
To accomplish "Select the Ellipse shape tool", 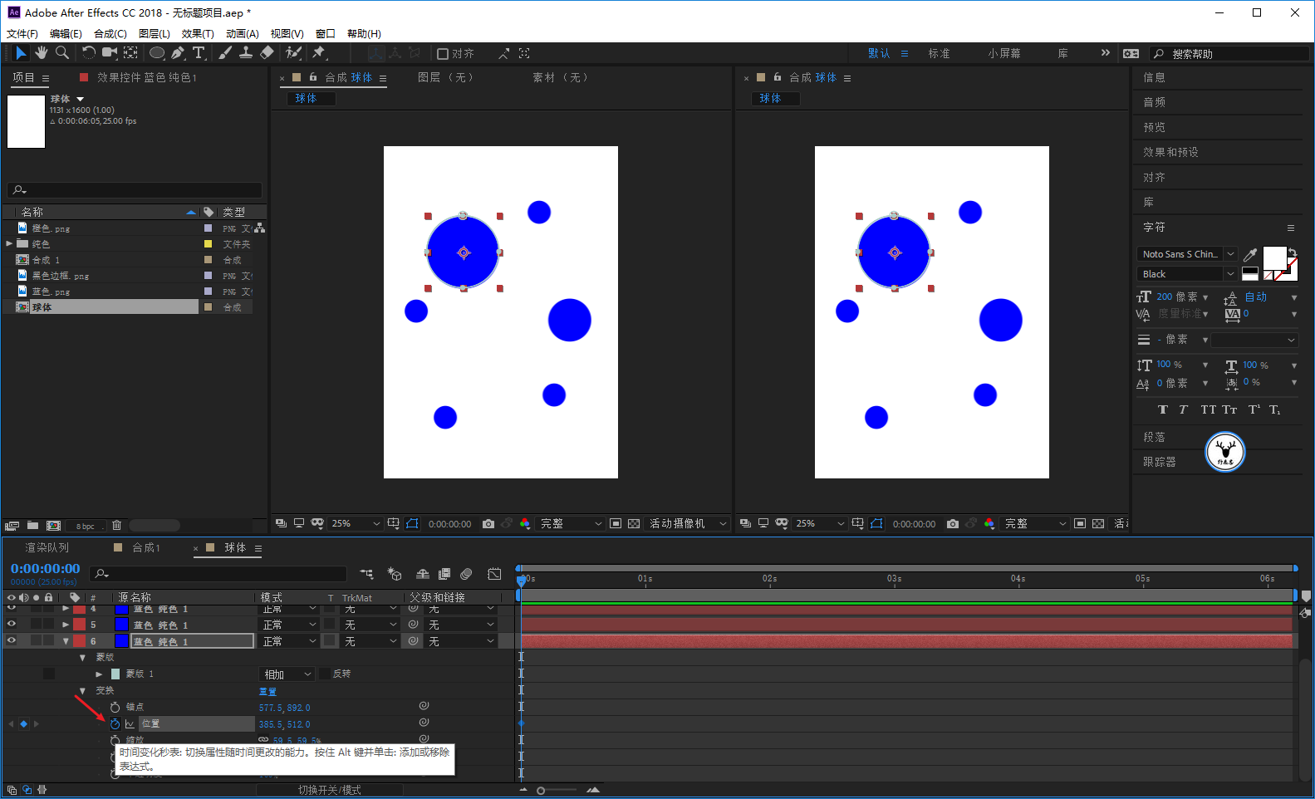I will [156, 53].
